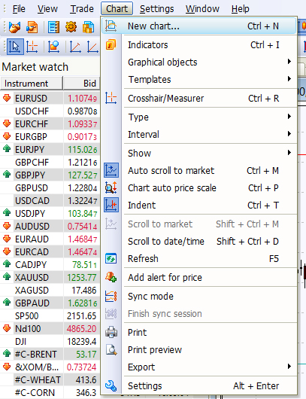306x399 pixels.
Task: Toggle Chart auto price scale
Action: (200, 187)
